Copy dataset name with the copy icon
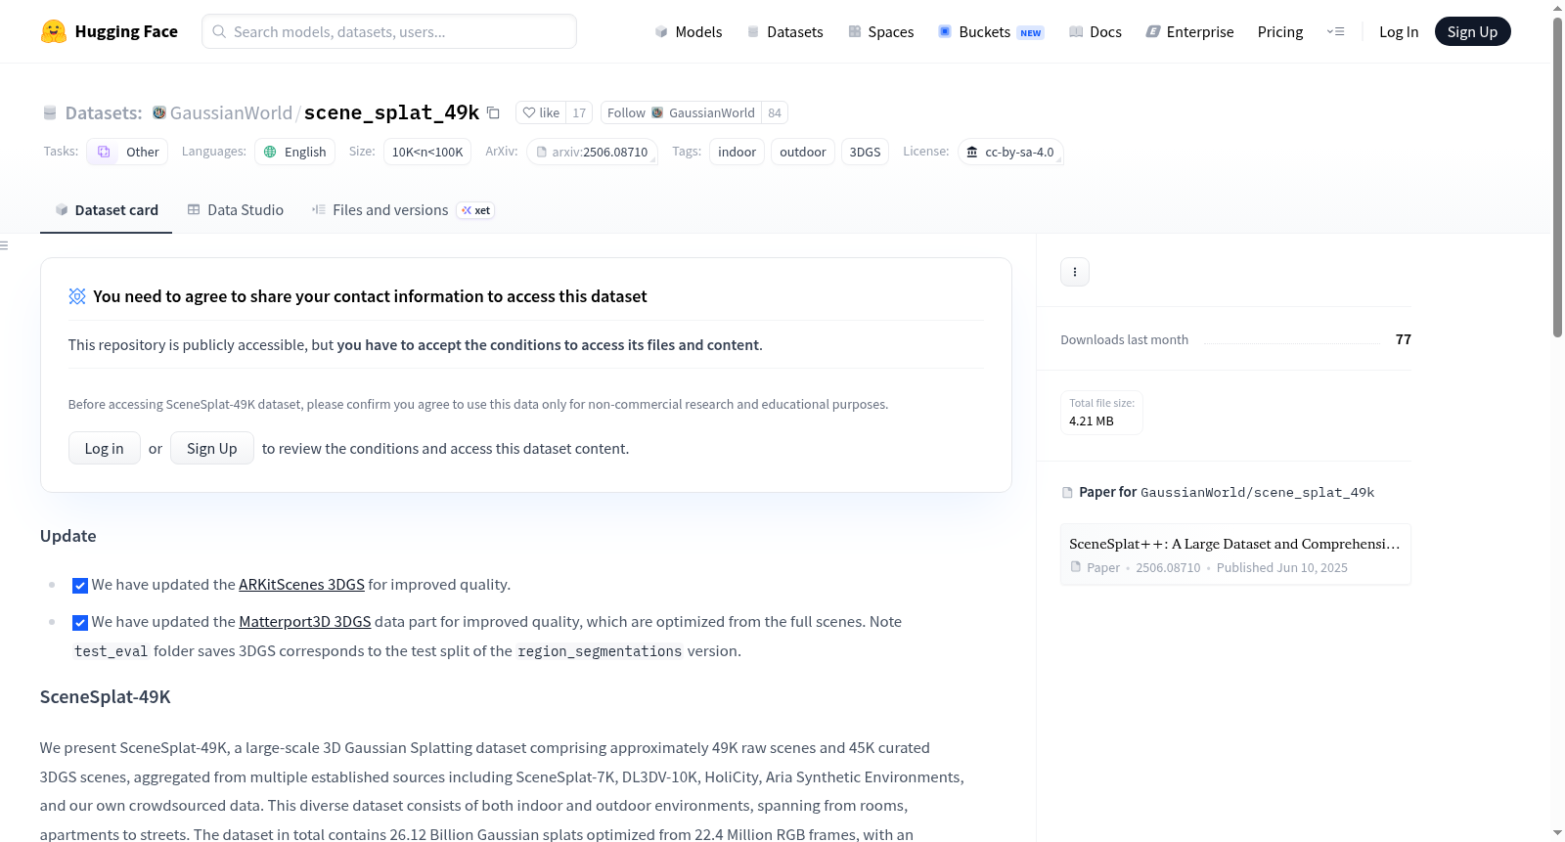 (494, 112)
